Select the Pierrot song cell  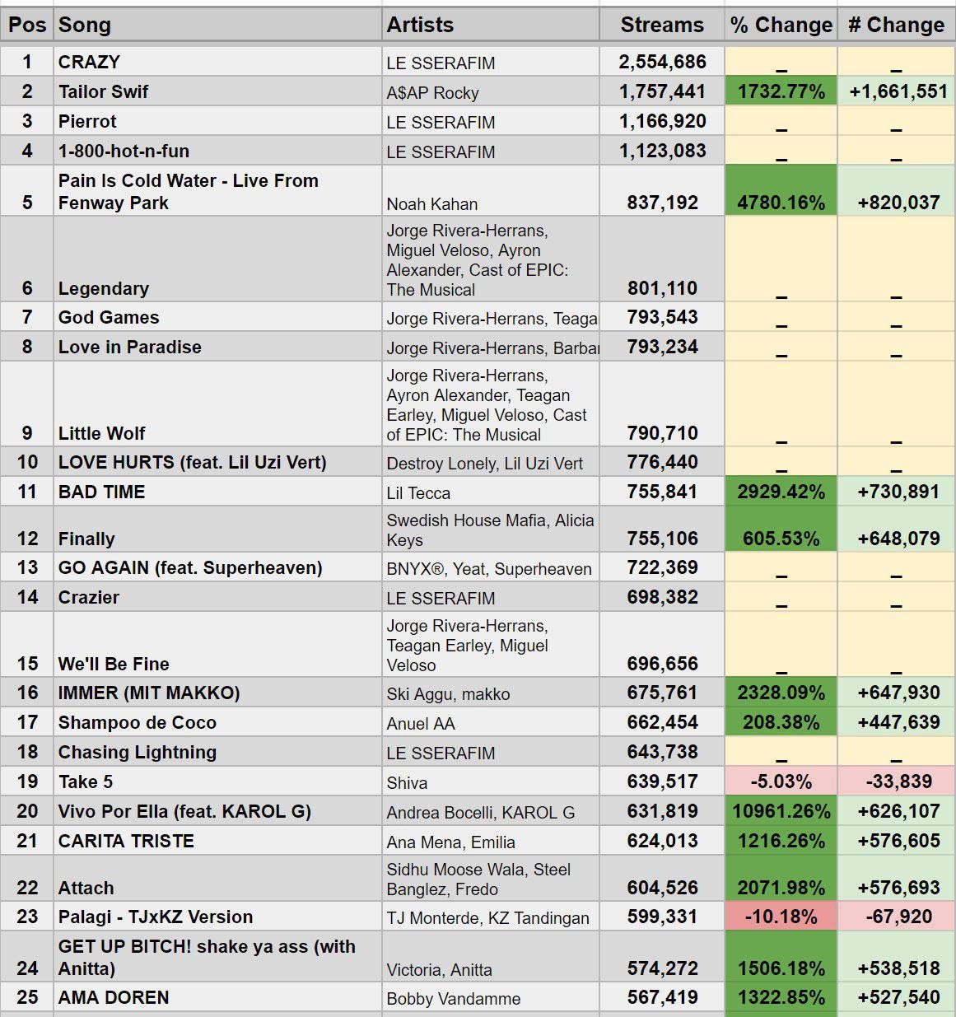(x=217, y=121)
